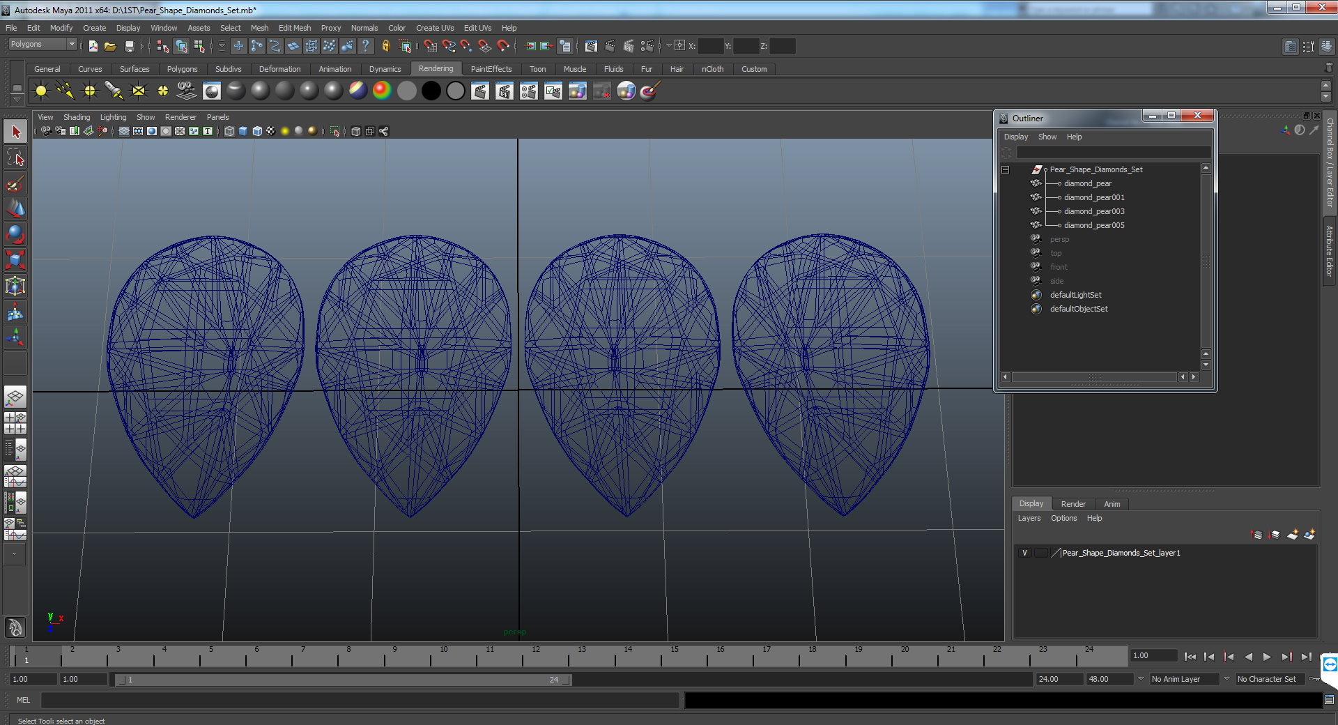Expand shelf scroll down arrow at right
Viewport: 1338px width, 725px height.
point(1326,98)
